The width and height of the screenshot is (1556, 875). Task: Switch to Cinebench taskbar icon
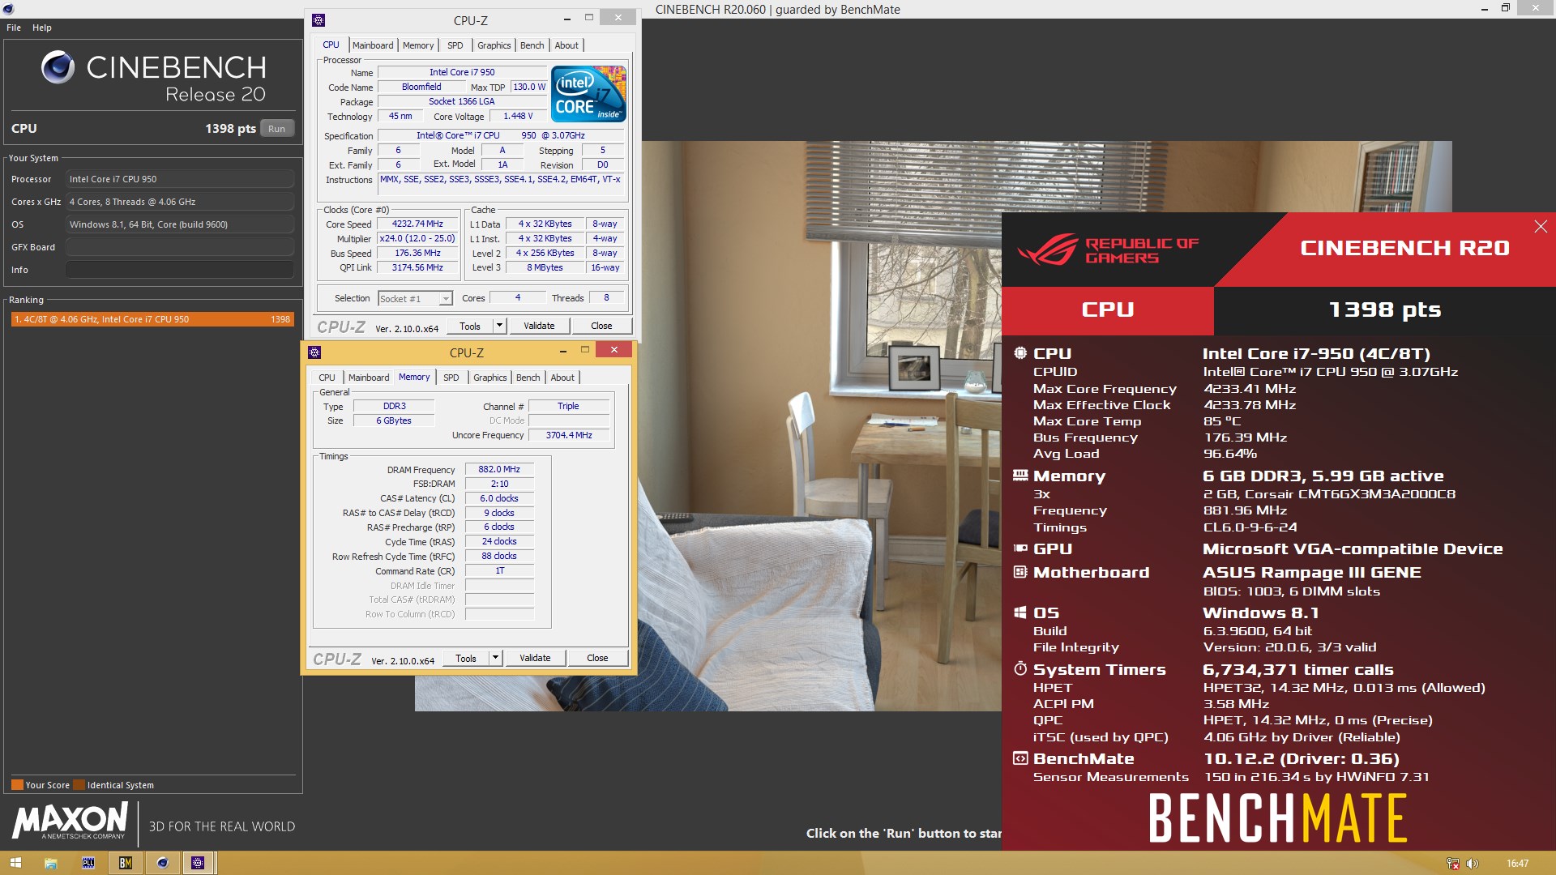tap(162, 863)
